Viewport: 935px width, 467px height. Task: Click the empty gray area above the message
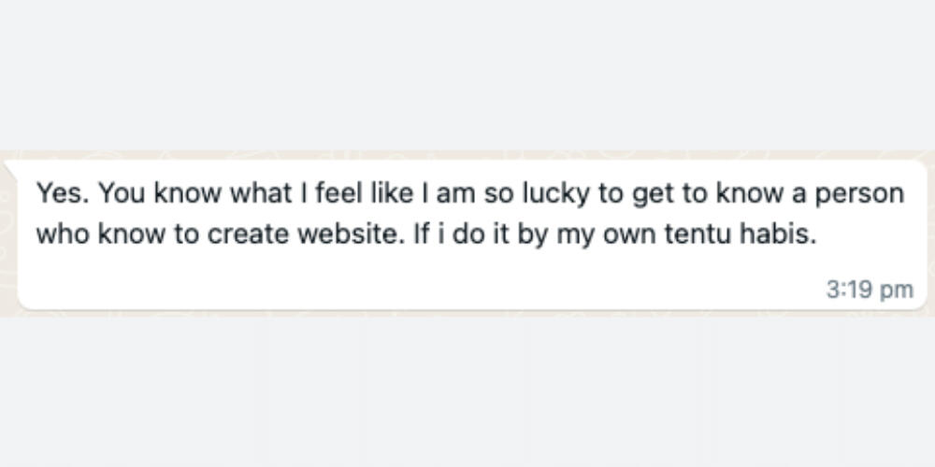click(467, 75)
